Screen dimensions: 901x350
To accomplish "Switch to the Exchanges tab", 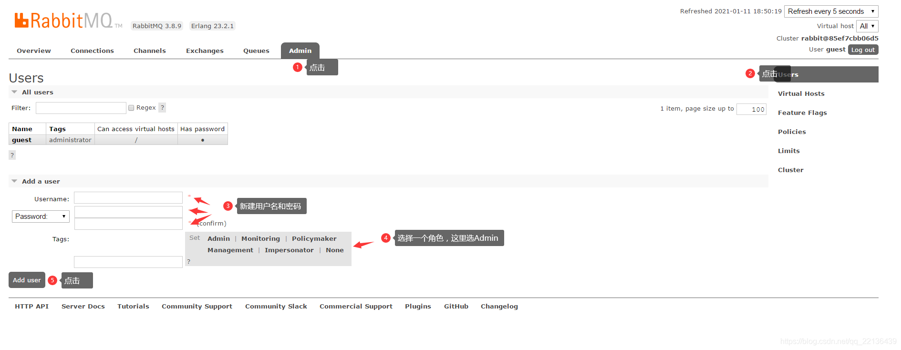I will [x=205, y=51].
